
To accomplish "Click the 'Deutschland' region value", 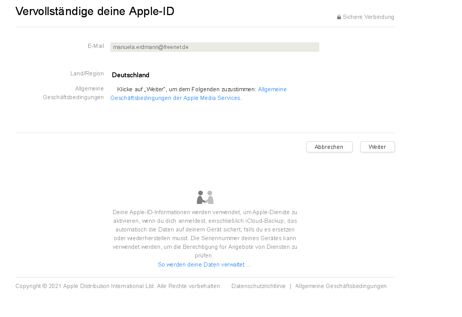I will 130,75.
